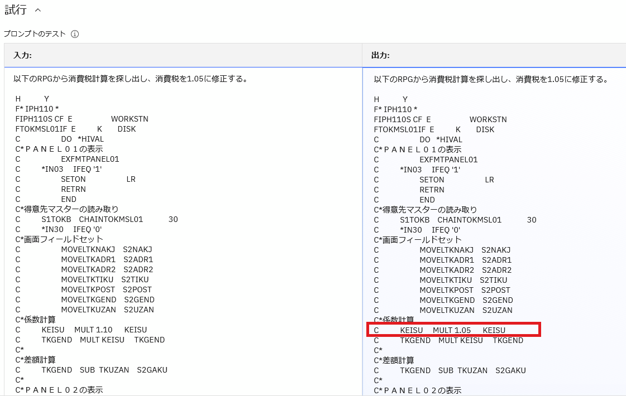This screenshot has height=396, width=626.
Task: Select input line 'MOVELTKNAKJ S2NAKJ'
Action: click(84, 250)
